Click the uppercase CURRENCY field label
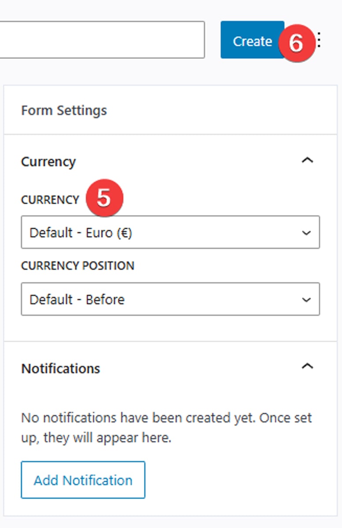This screenshot has width=342, height=528. [x=50, y=200]
